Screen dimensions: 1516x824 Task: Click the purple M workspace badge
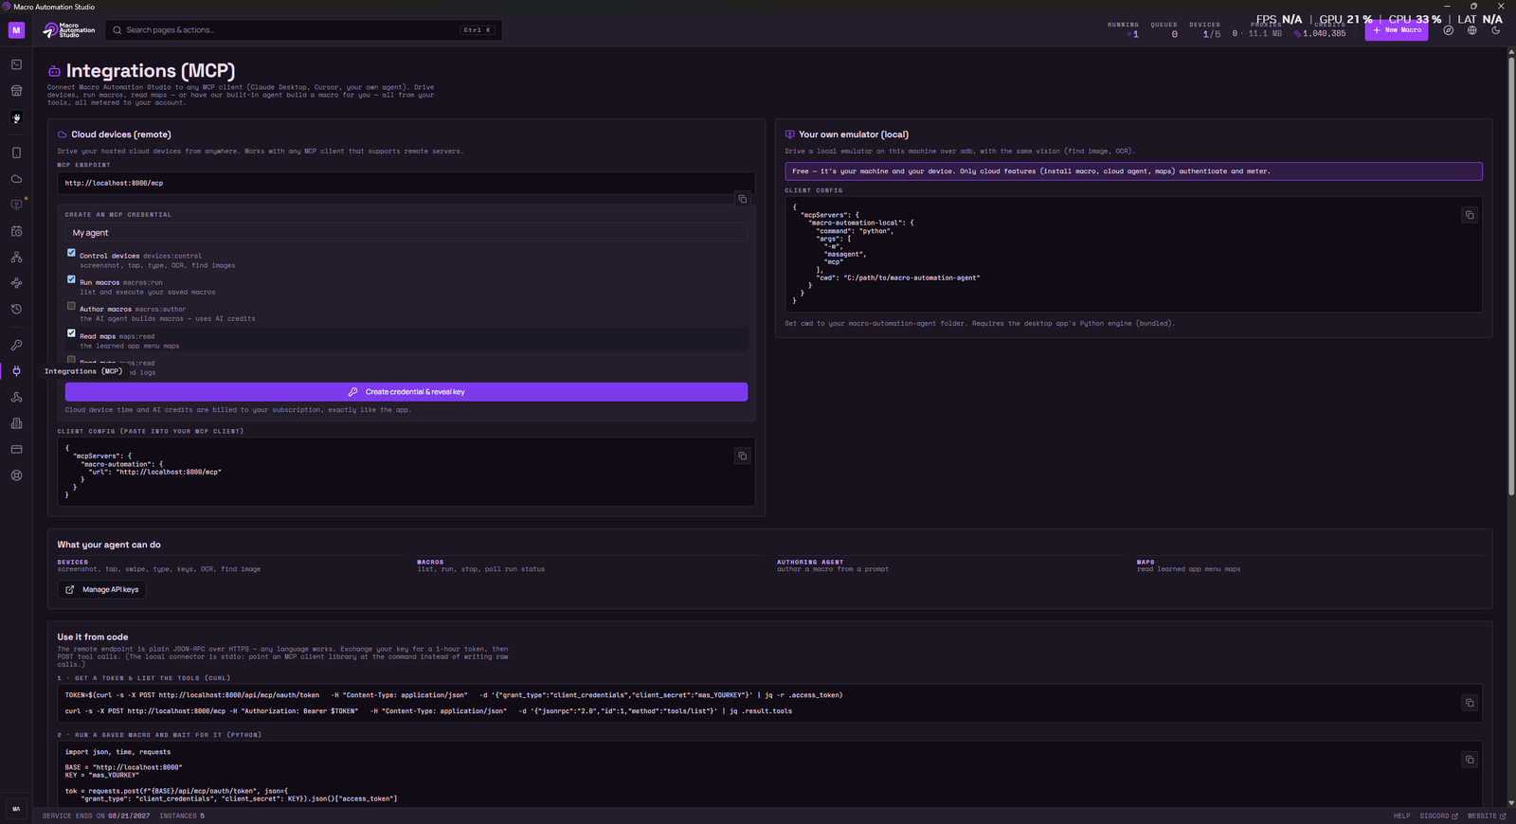point(16,30)
